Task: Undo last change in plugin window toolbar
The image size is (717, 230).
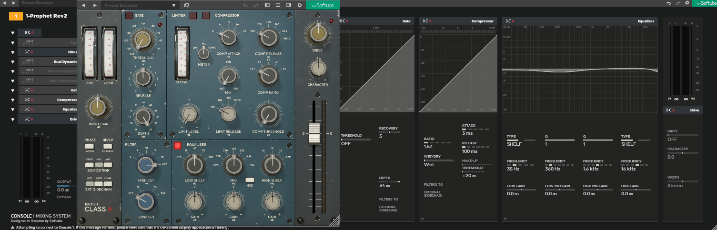Action: point(245,5)
